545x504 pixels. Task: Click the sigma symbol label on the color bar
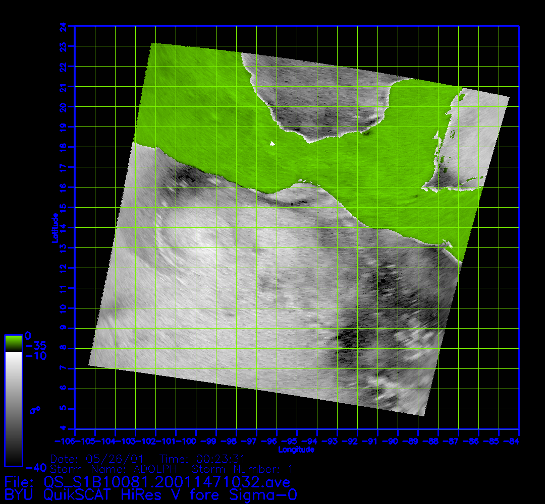point(35,411)
